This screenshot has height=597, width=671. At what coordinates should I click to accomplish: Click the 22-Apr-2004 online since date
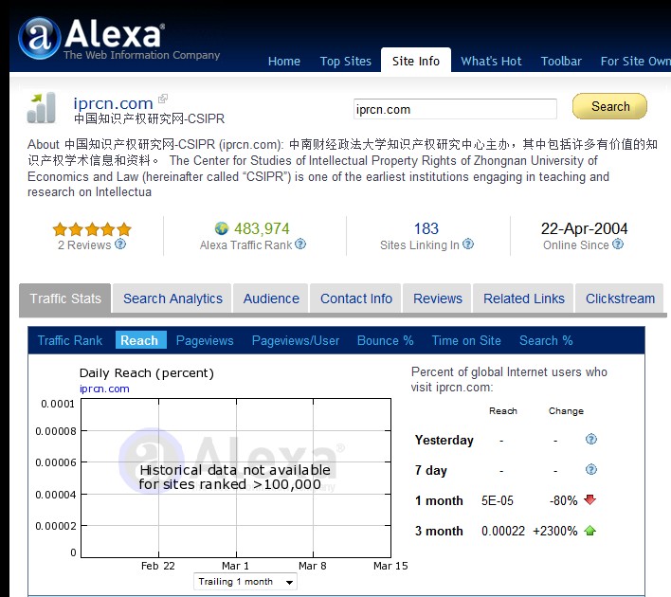[x=584, y=228]
